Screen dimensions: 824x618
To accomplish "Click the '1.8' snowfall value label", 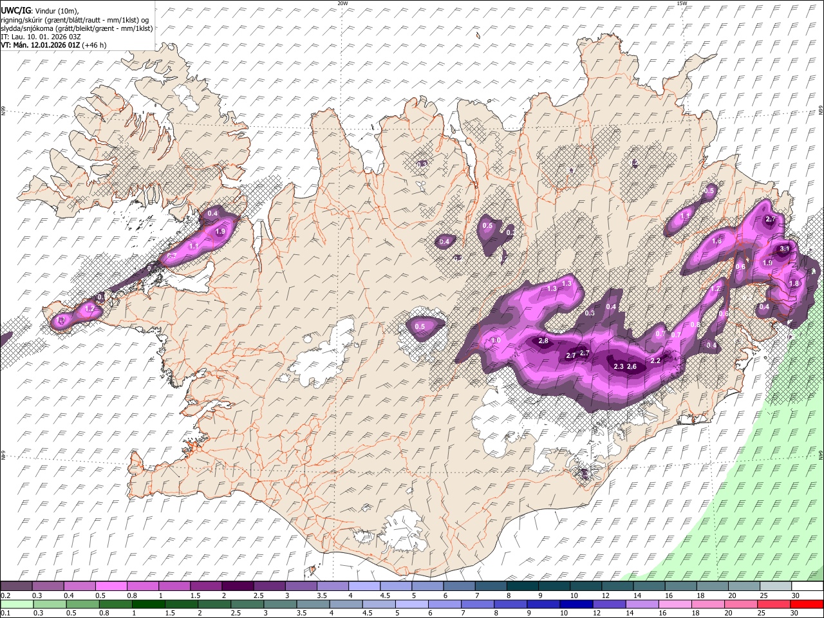I will point(794,283).
